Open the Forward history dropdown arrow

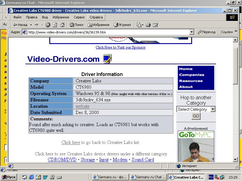click(42, 25)
